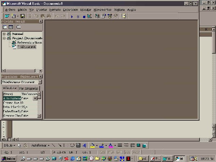Save the document with the floppy icon
The image size is (216, 162).
click(22, 16)
